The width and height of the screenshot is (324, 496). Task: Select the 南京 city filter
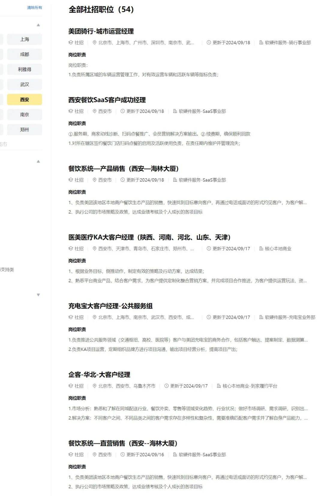25,115
